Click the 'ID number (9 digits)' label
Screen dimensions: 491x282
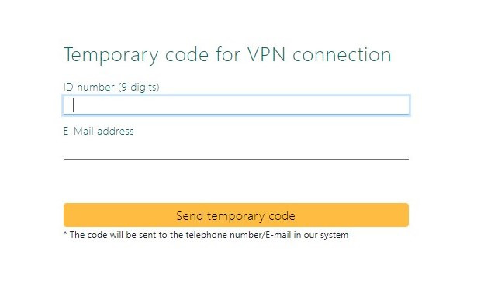tap(111, 87)
